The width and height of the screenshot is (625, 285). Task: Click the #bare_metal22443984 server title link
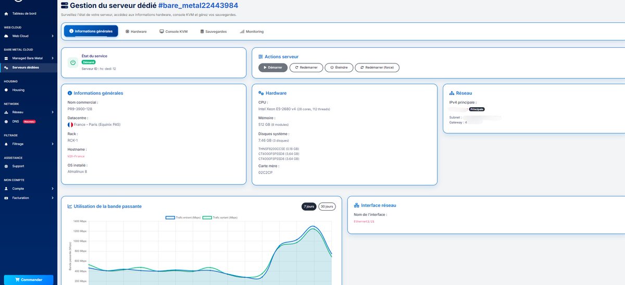point(198,6)
